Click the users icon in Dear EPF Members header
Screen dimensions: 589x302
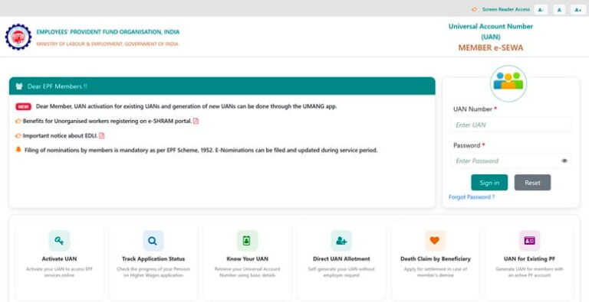coord(19,86)
